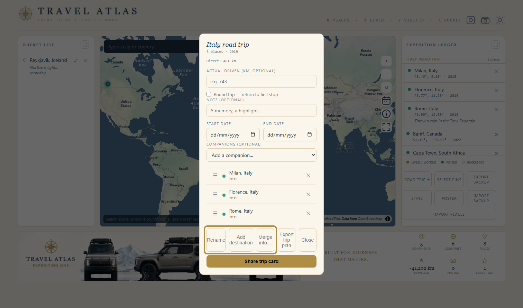The height and width of the screenshot is (308, 523).
Task: Open the end date calendar picker
Action: click(x=310, y=134)
